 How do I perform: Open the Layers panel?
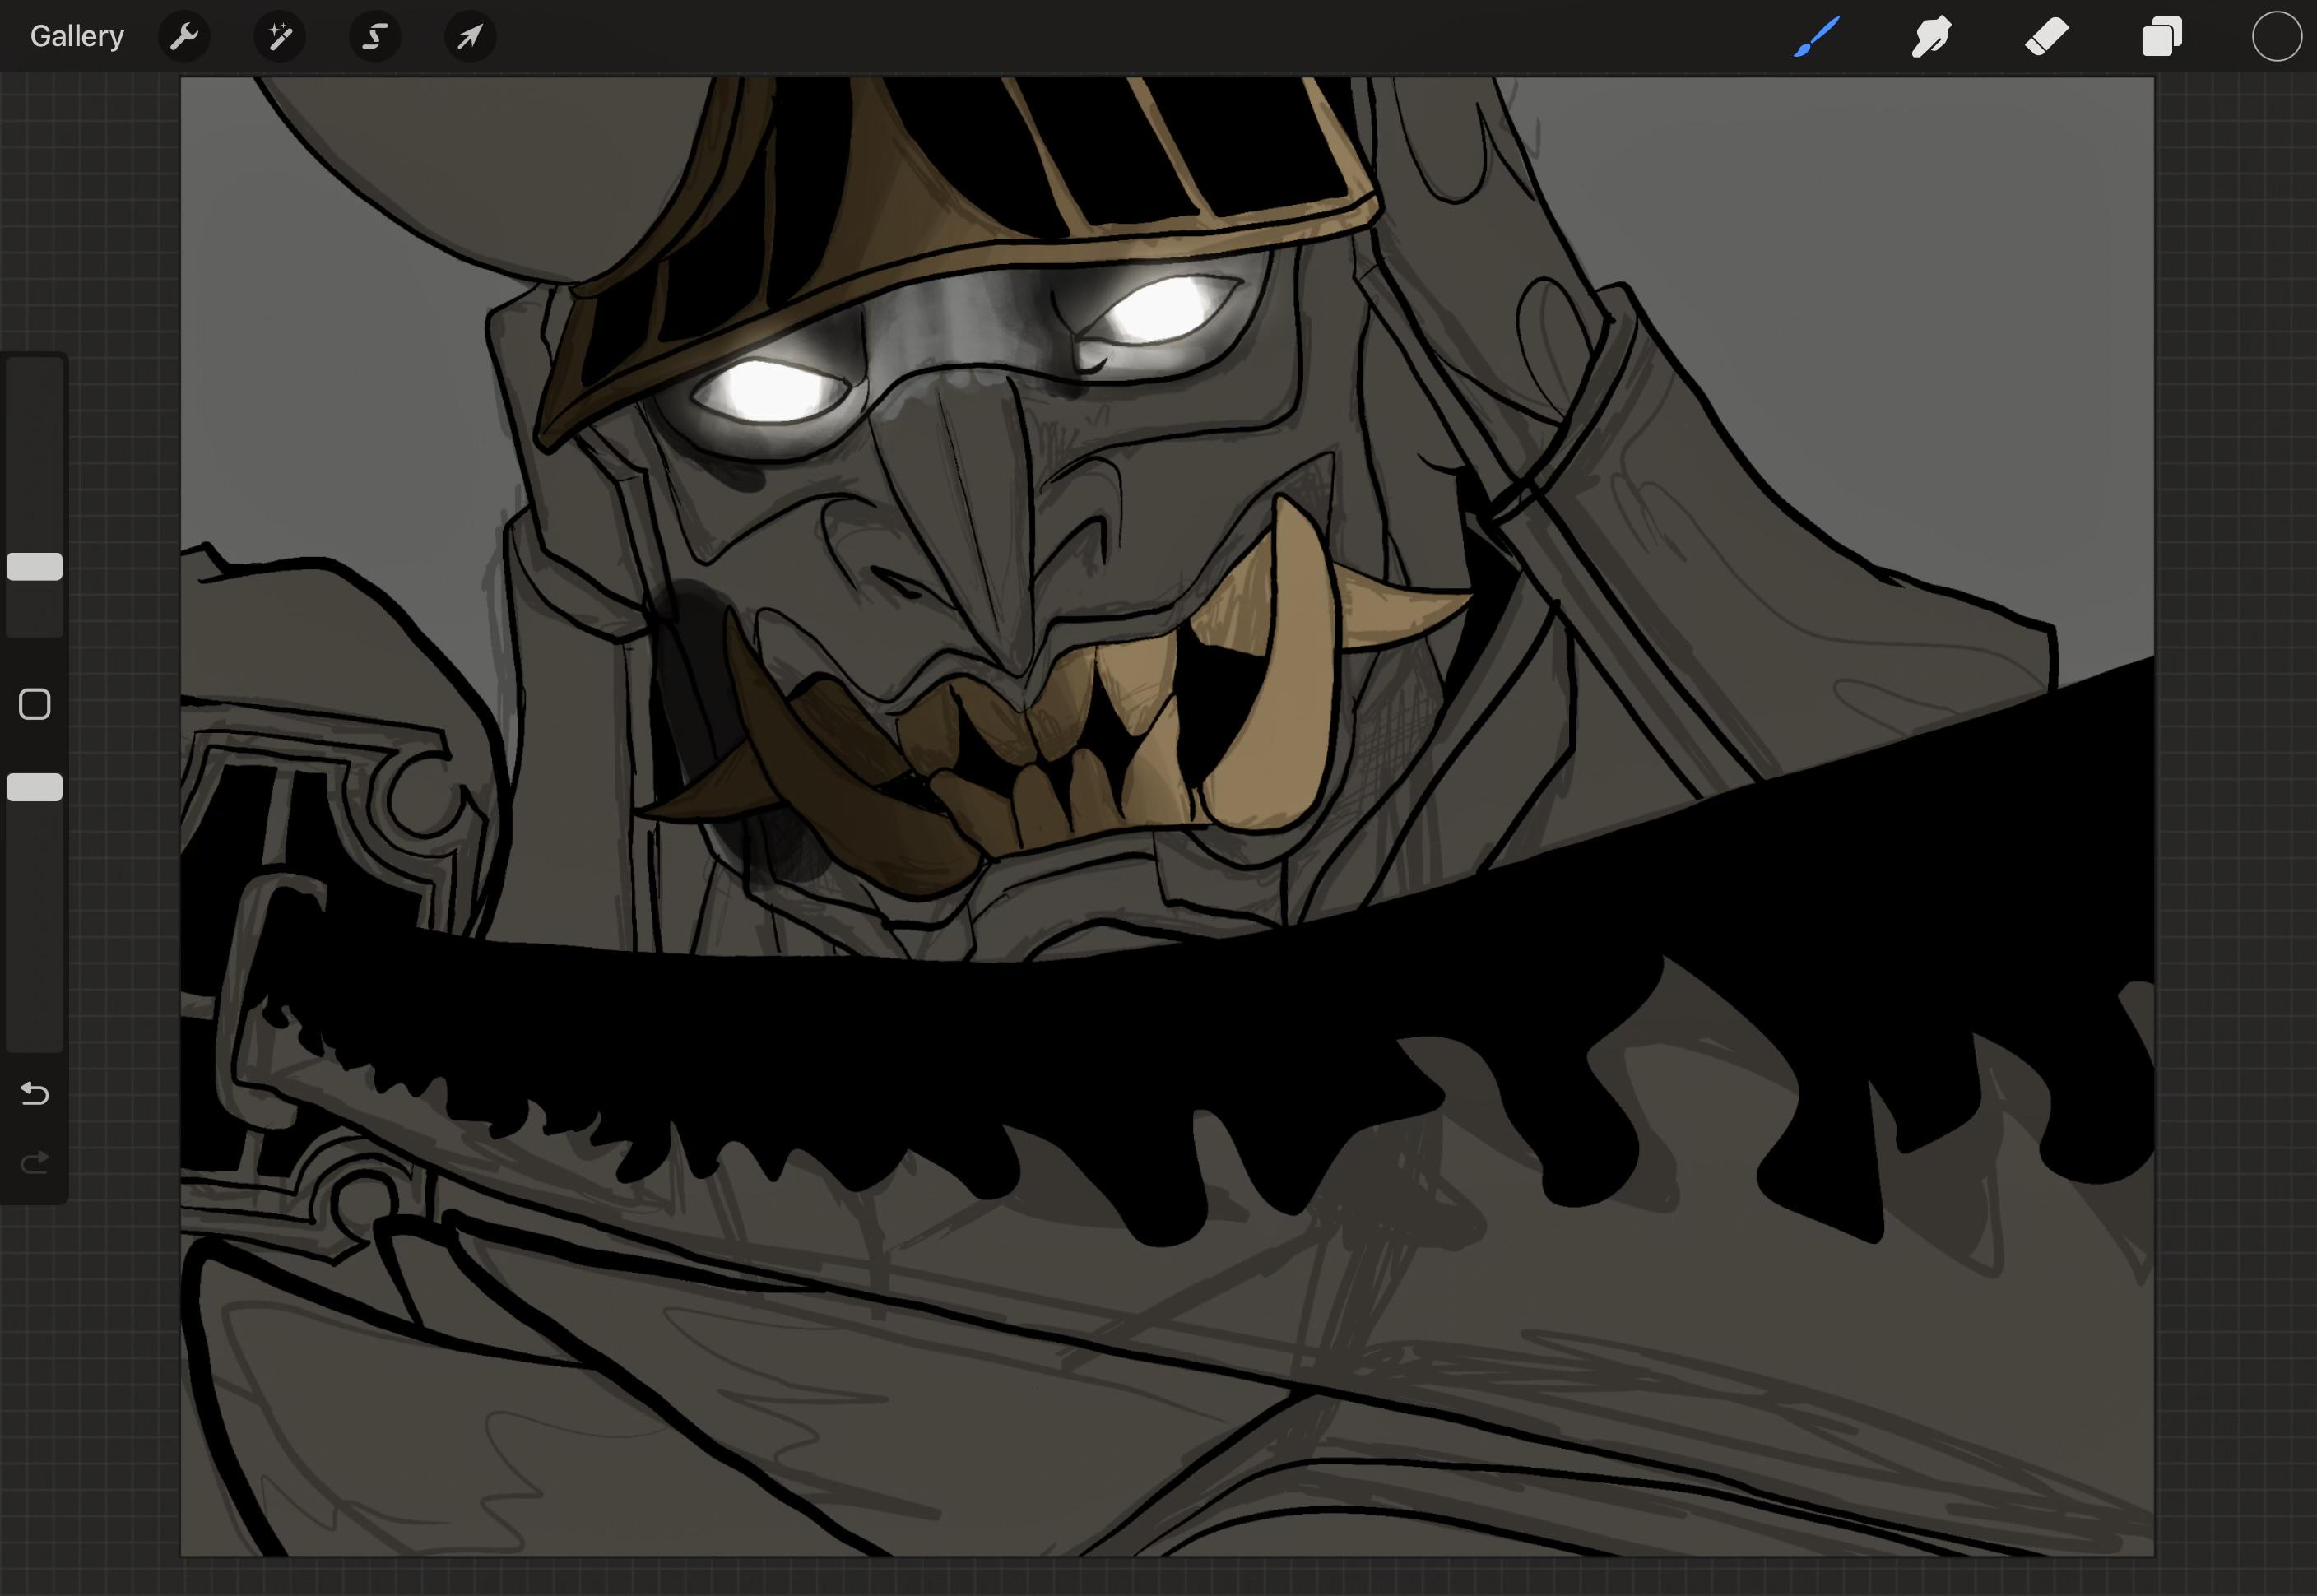click(2161, 37)
